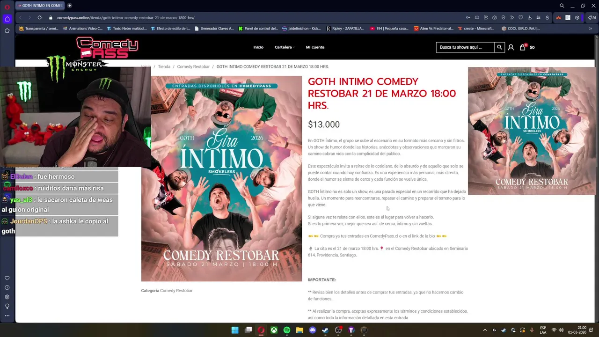Open Xbox app from the taskbar

point(274,330)
